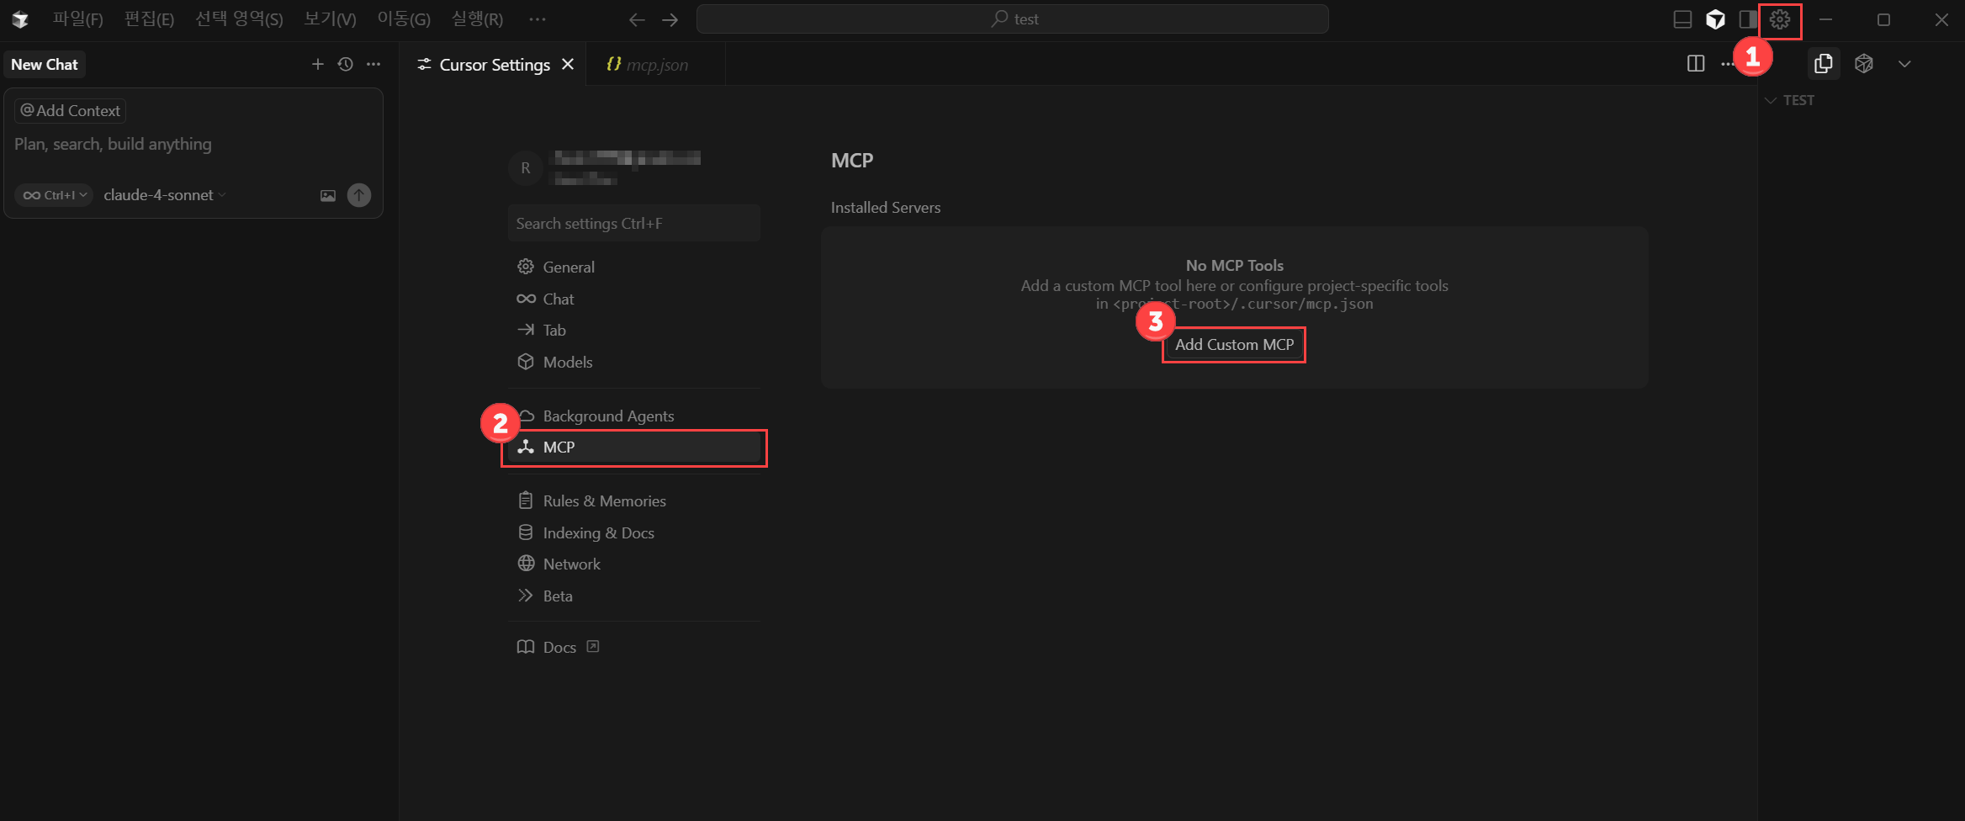Open editor more actions ellipsis

(x=1727, y=64)
